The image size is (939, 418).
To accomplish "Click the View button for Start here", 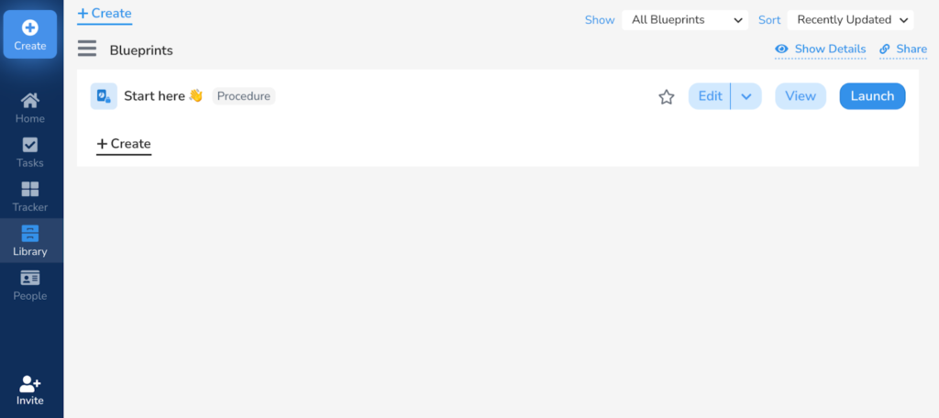I will click(801, 96).
